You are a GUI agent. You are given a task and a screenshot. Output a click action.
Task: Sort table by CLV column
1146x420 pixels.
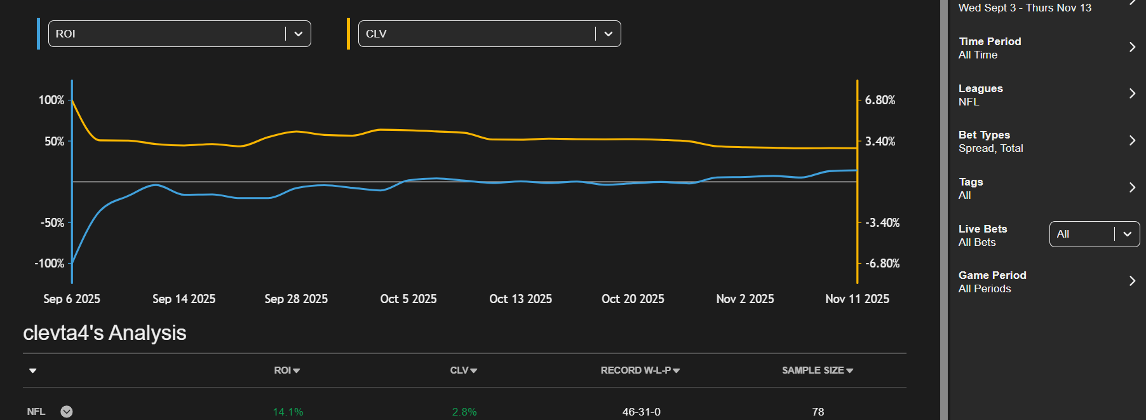coord(463,370)
